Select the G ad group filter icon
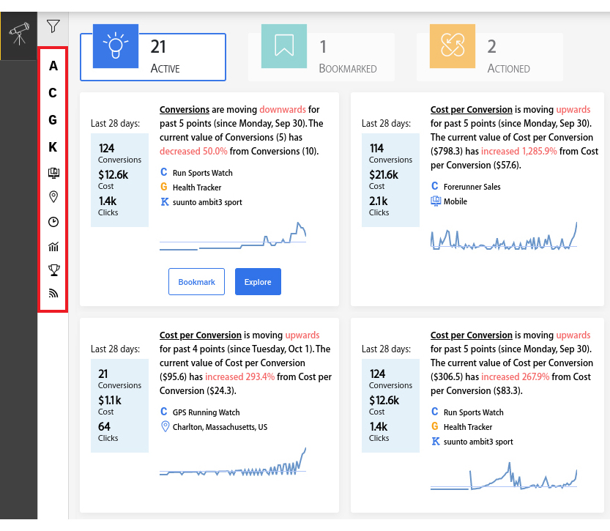Viewport: 610px width, 531px height. (x=53, y=120)
